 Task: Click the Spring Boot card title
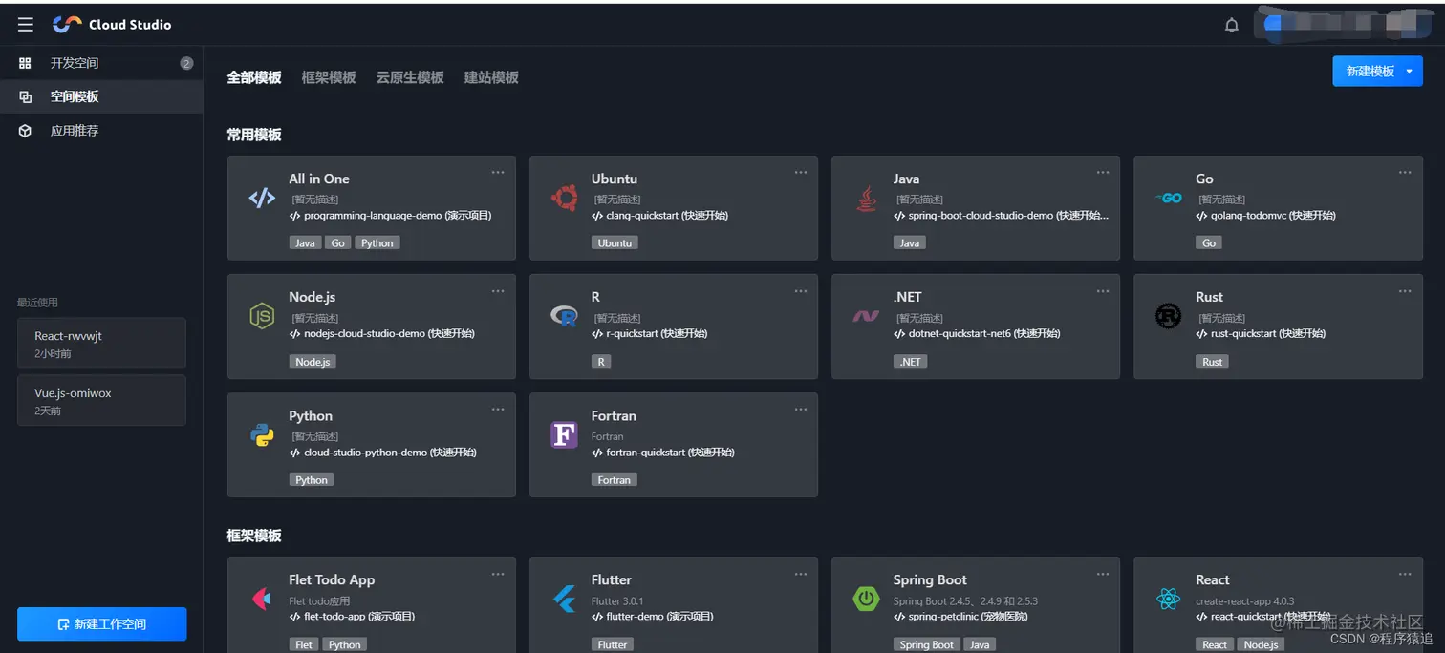(x=930, y=579)
